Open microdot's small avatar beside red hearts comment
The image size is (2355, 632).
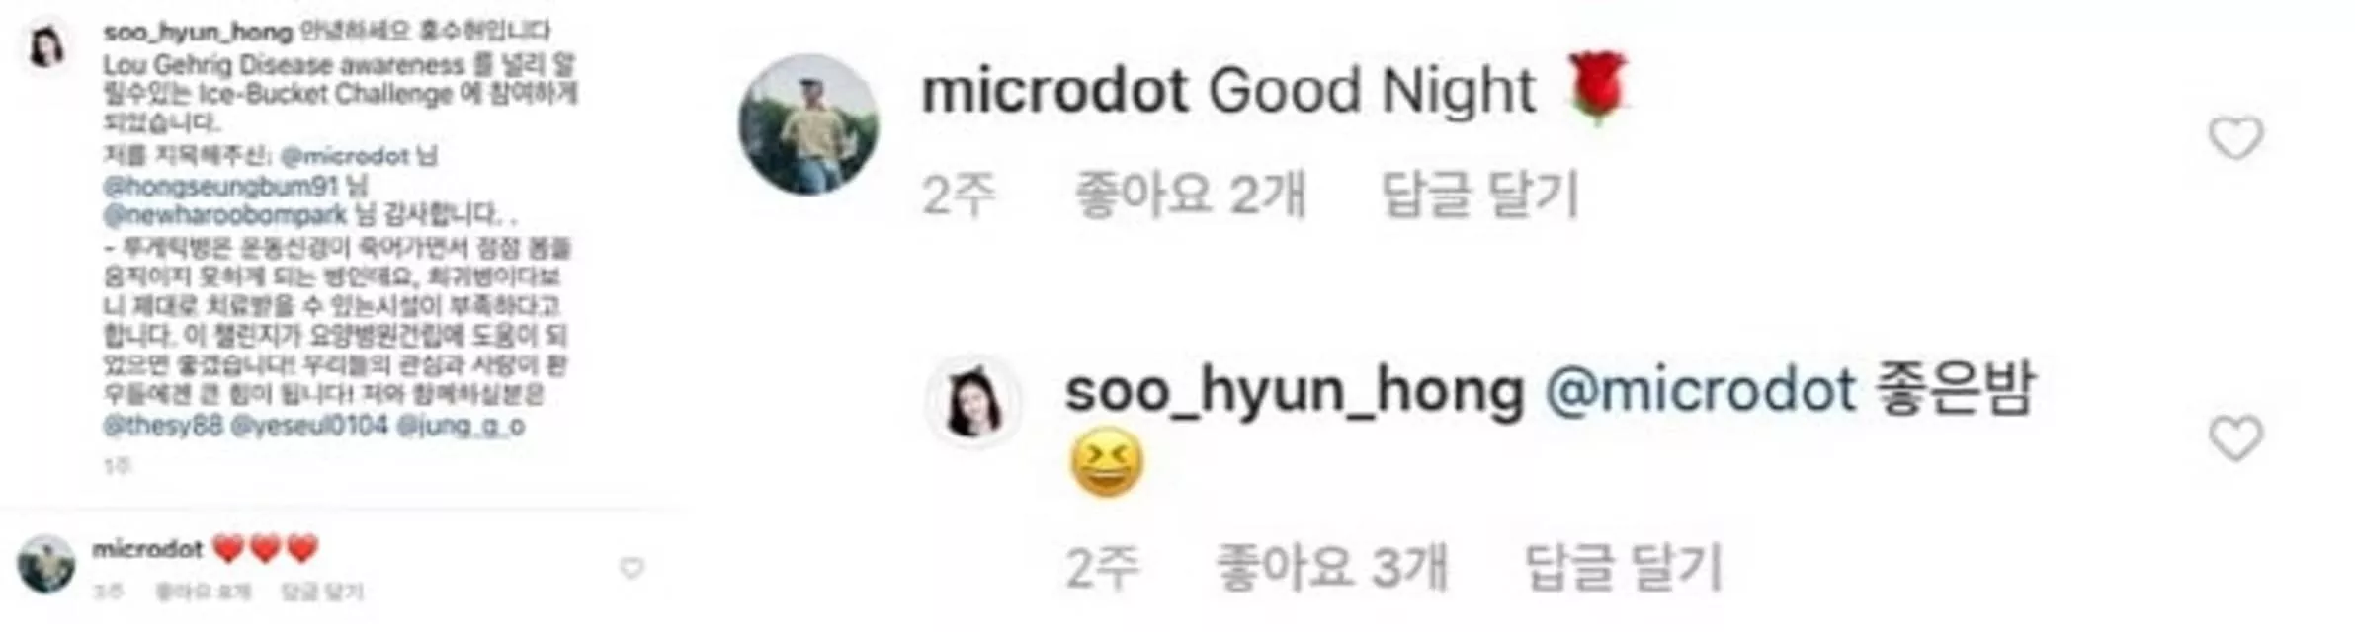[x=46, y=564]
